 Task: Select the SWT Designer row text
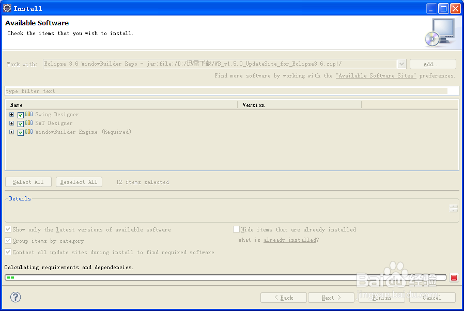click(54, 123)
